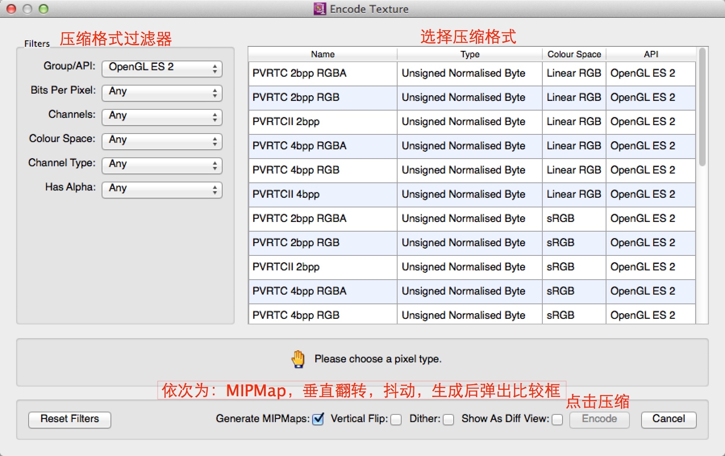Open the Bits Per Pixel dropdown
The width and height of the screenshot is (725, 456).
[161, 92]
